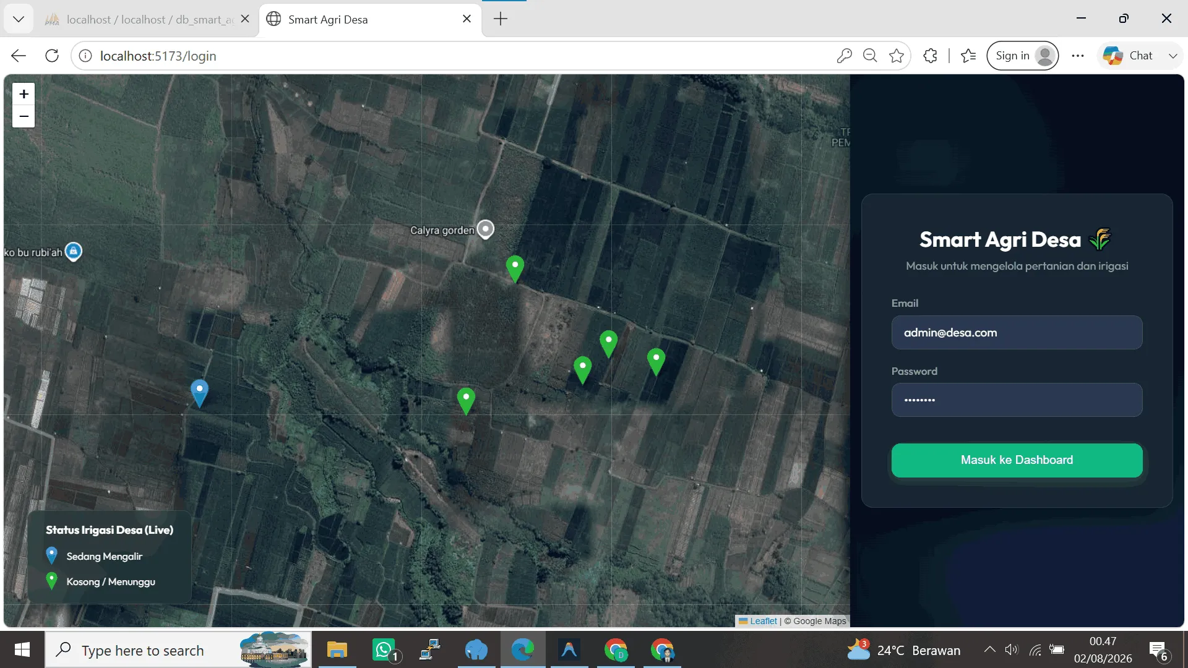Focus the Password input field

pyautogui.click(x=1017, y=400)
